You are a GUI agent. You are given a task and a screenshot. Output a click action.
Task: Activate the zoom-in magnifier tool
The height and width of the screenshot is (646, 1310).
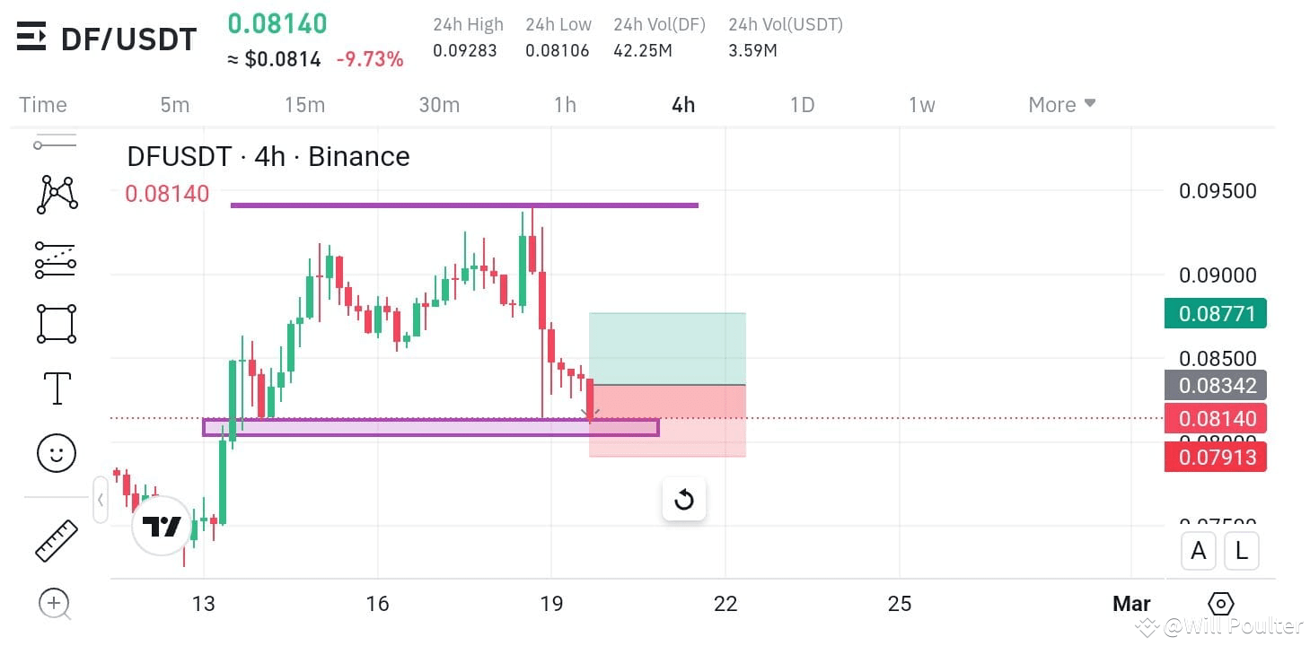56,604
